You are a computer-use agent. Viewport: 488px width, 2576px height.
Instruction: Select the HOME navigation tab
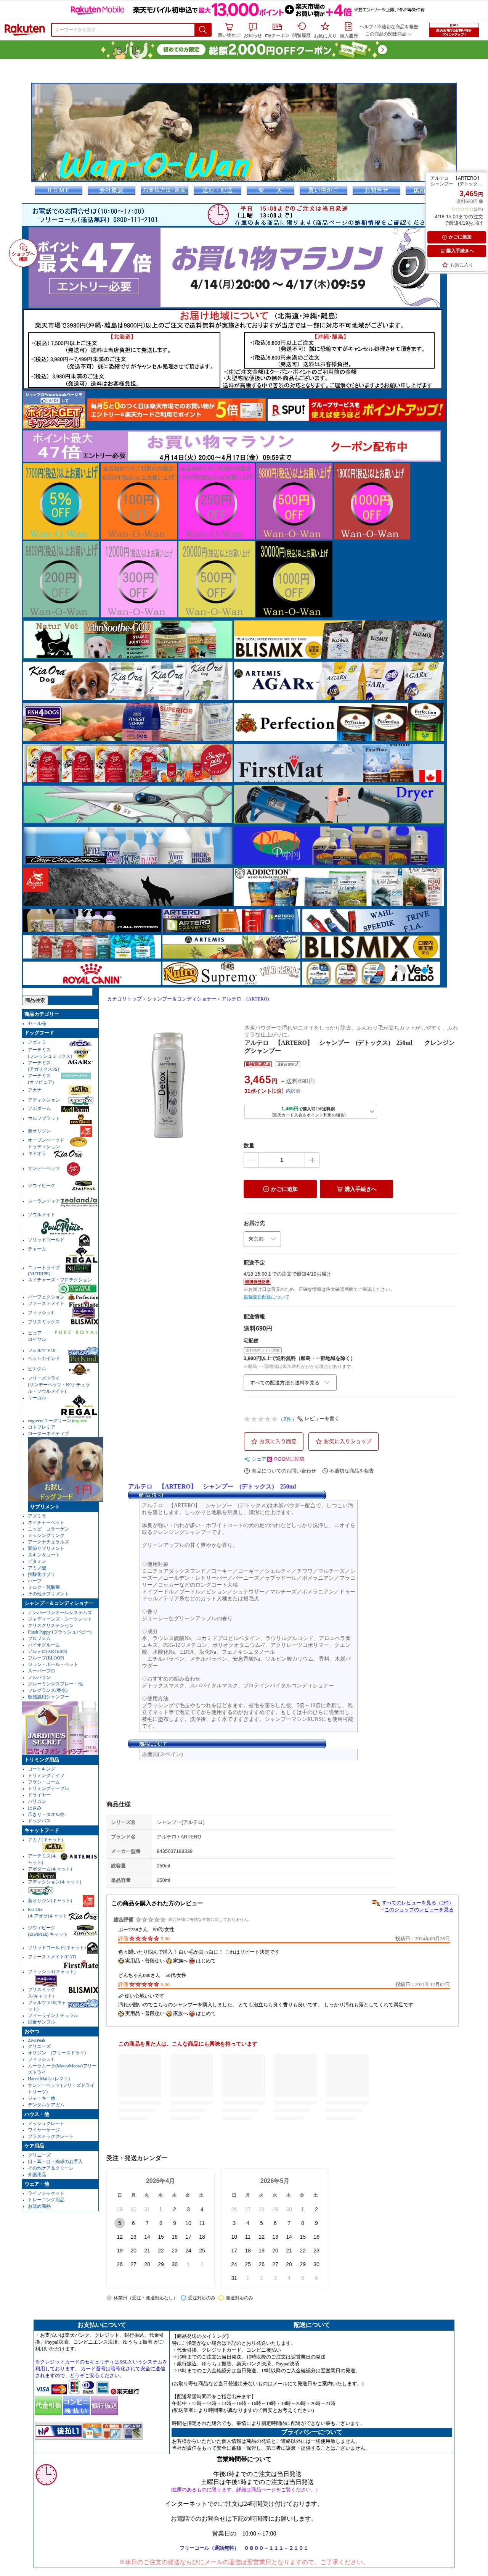[59, 190]
